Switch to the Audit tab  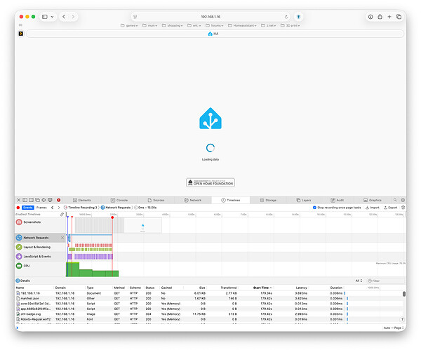pyautogui.click(x=338, y=200)
